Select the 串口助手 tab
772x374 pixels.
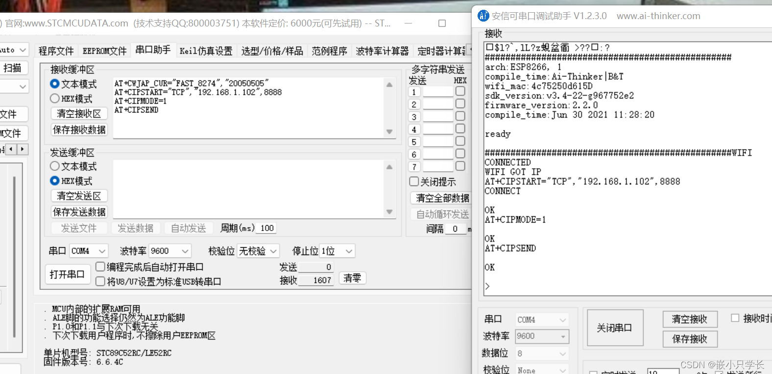pyautogui.click(x=153, y=50)
